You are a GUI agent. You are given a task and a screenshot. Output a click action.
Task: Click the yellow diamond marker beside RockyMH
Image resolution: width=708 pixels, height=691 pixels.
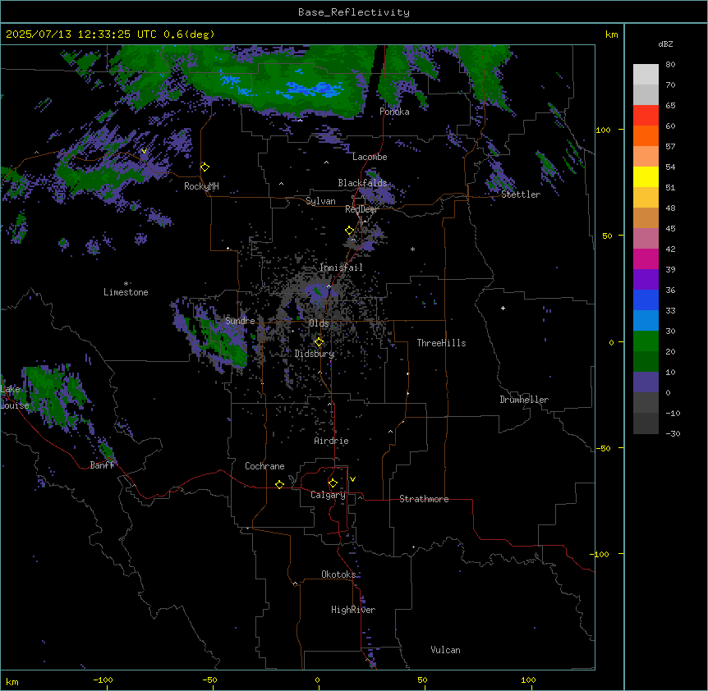(205, 167)
